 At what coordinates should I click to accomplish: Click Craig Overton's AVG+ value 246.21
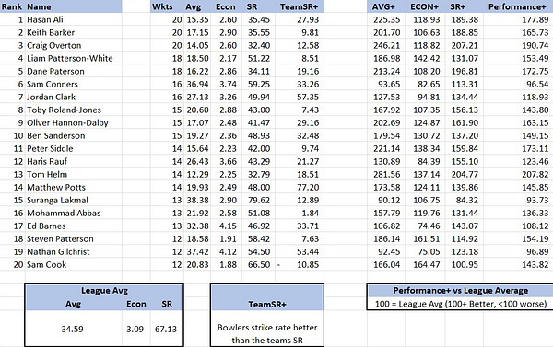(386, 45)
